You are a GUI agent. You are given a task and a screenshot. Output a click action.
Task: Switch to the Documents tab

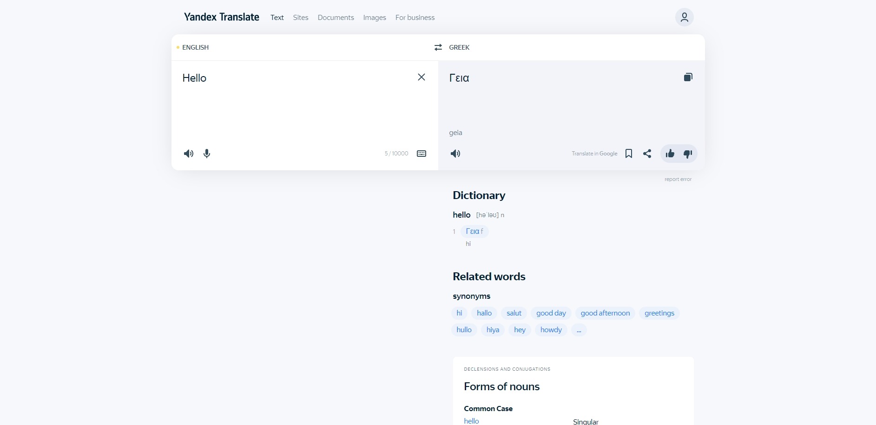(x=336, y=18)
